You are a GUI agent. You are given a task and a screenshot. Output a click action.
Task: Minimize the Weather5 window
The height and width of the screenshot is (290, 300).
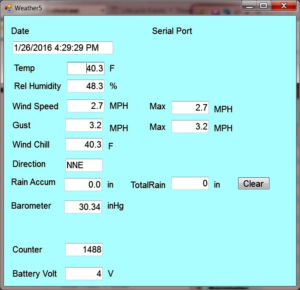click(x=249, y=6)
